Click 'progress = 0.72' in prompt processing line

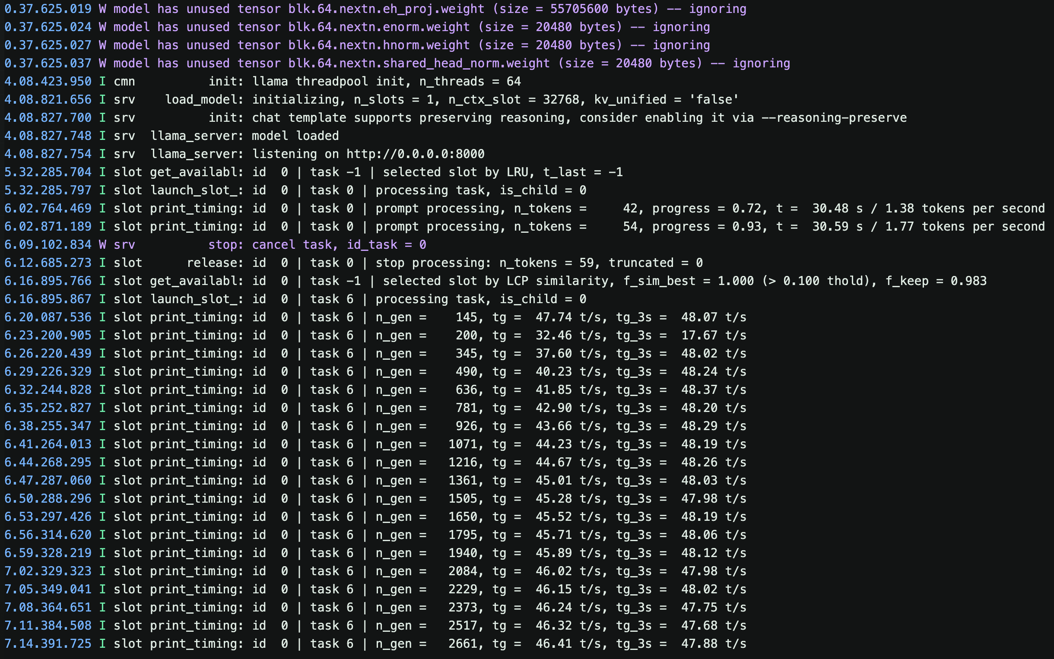point(706,208)
